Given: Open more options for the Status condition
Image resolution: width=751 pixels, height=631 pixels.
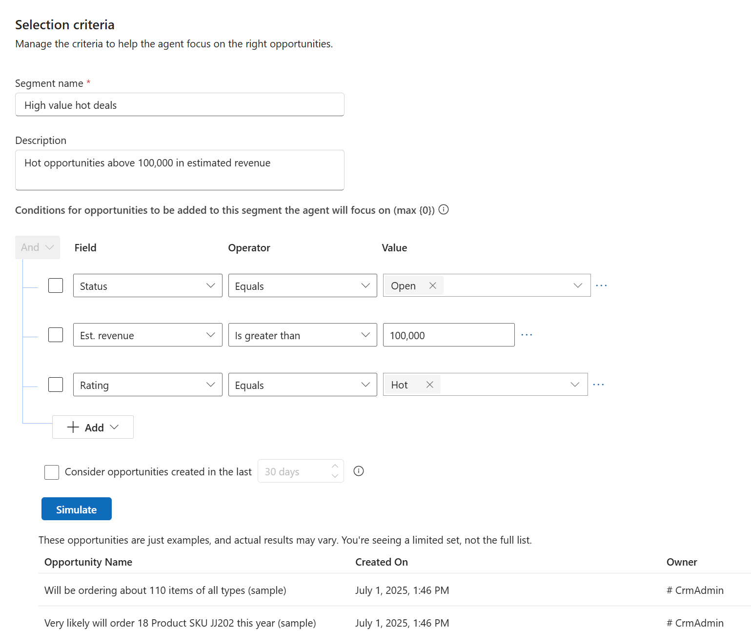Looking at the screenshot, I should tap(601, 285).
